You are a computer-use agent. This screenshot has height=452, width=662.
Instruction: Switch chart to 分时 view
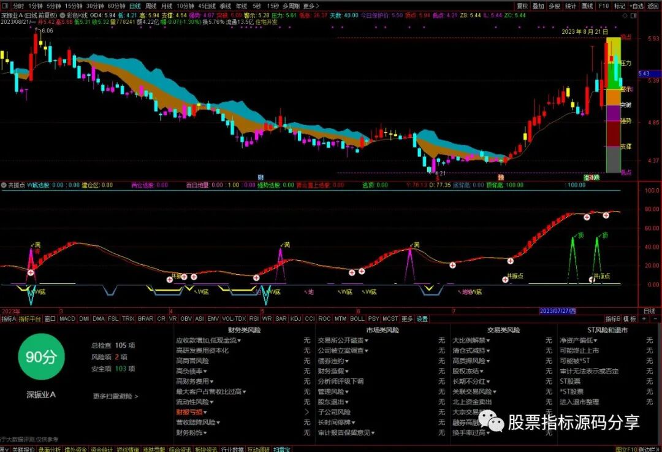click(x=18, y=6)
